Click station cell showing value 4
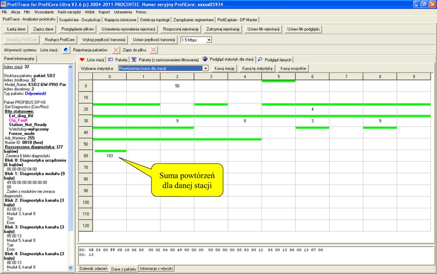This screenshot has width=437, height=274. click(x=312, y=109)
